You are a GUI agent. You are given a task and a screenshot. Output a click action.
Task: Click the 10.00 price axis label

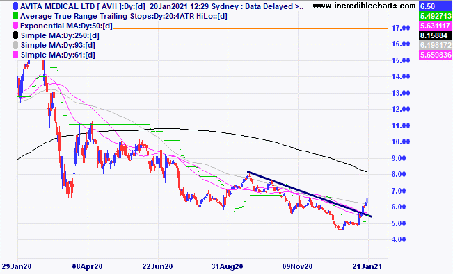(x=401, y=142)
